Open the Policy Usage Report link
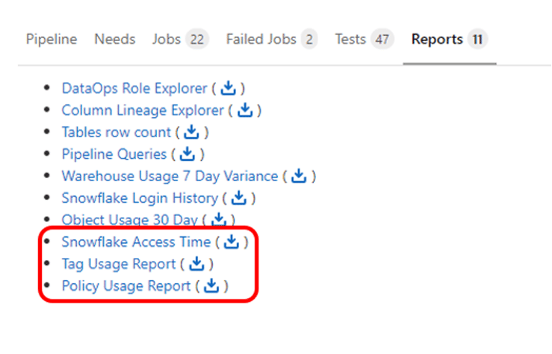Image resolution: width=552 pixels, height=354 pixels. [x=126, y=286]
